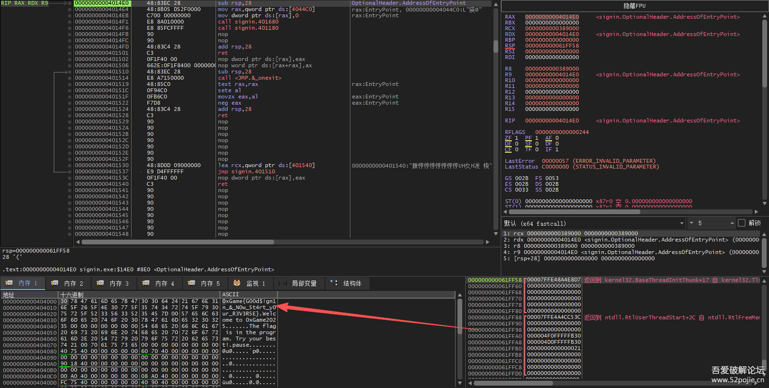769x388 pixels.
Task: Toggle the ZF flag value
Action: (x=517, y=138)
